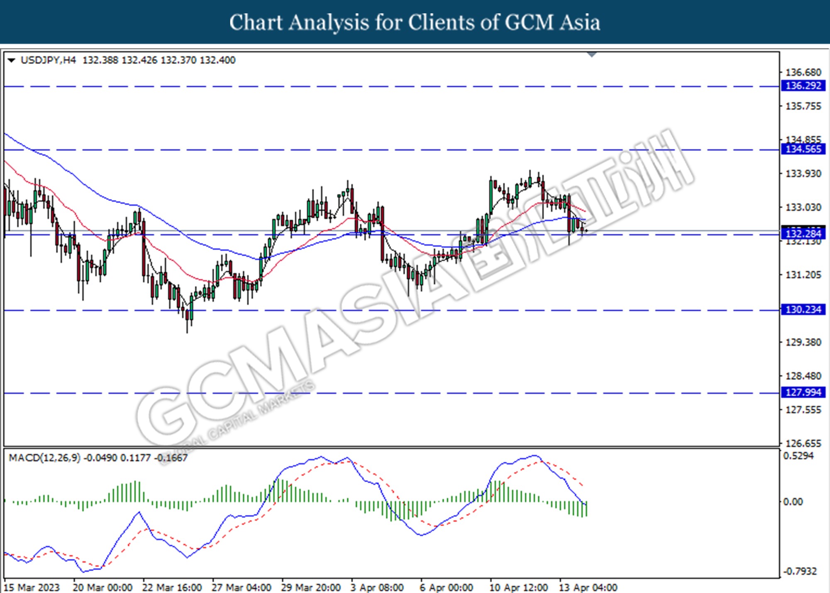Viewport: 830px width, 593px height.
Task: Click the 3 Apr 08:00 time label
Action: [377, 587]
